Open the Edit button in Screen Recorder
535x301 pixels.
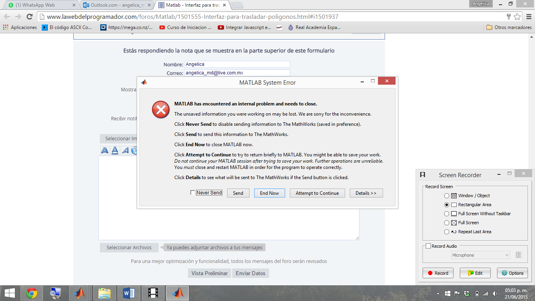[475, 273]
